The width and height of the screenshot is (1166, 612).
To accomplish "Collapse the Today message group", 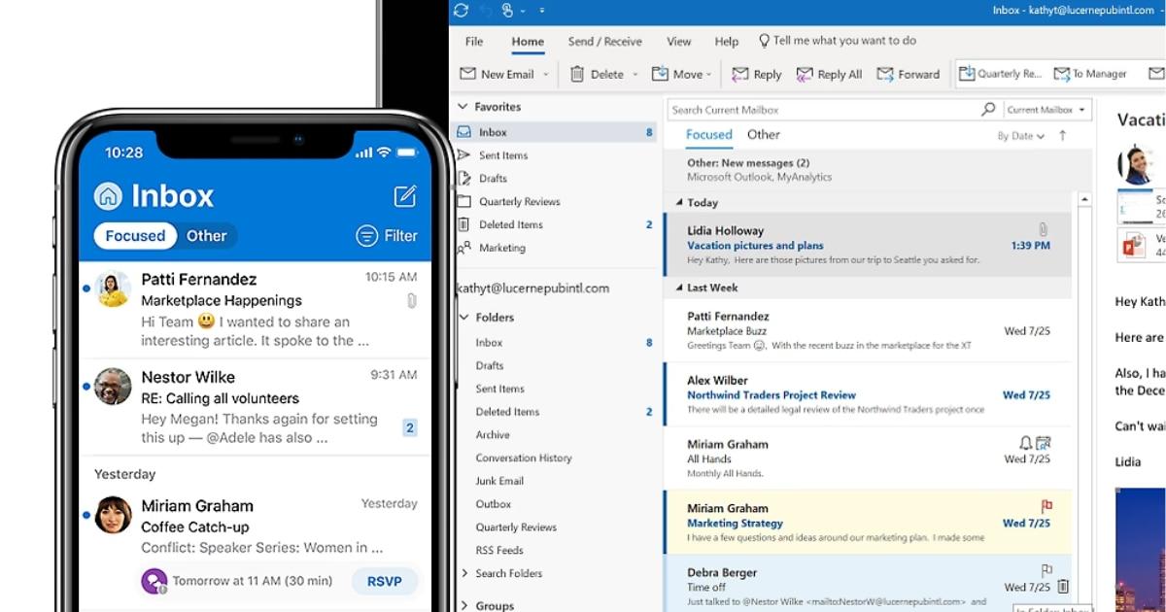I will (x=679, y=203).
